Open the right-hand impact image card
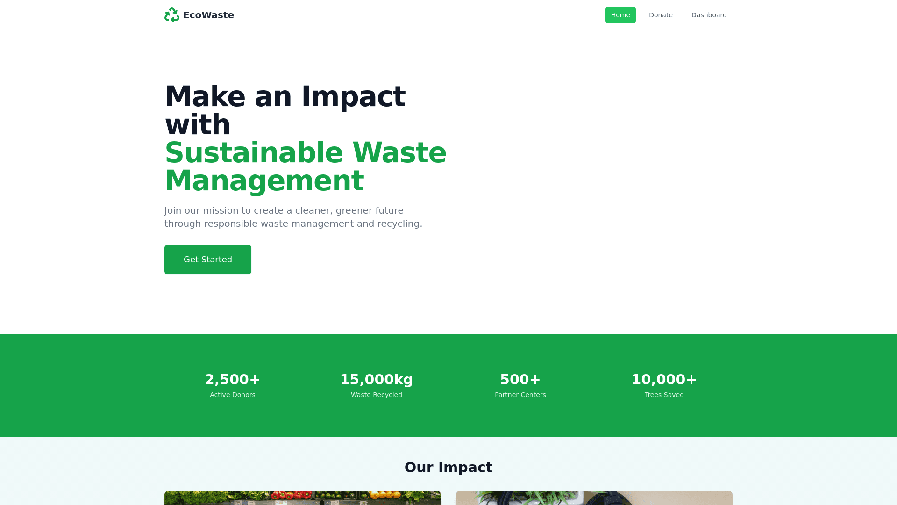This screenshot has width=897, height=505. click(594, 498)
